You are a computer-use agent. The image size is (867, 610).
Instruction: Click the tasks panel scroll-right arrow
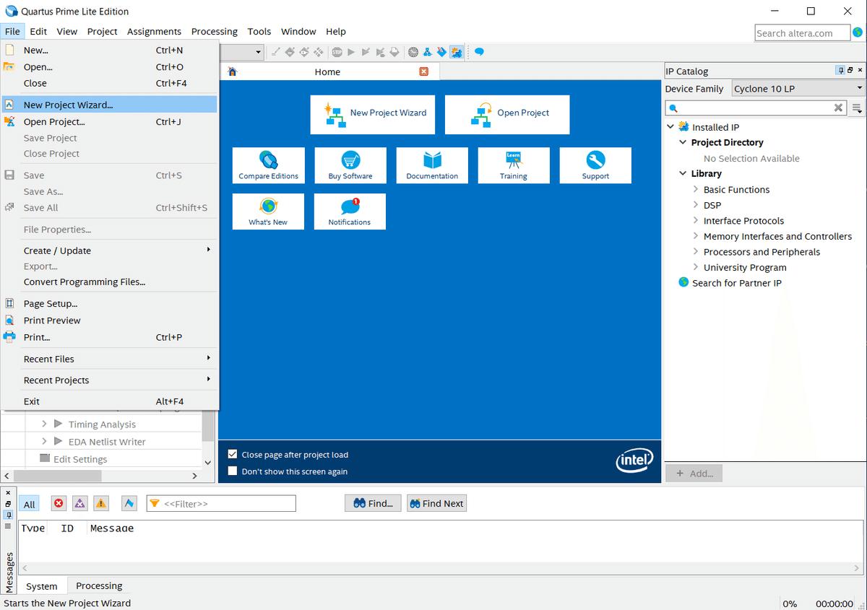pyautogui.click(x=194, y=476)
